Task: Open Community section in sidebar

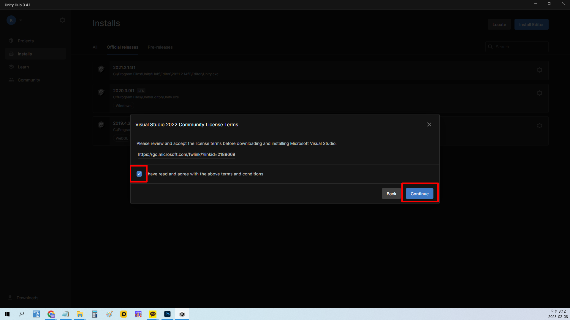Action: point(35,80)
